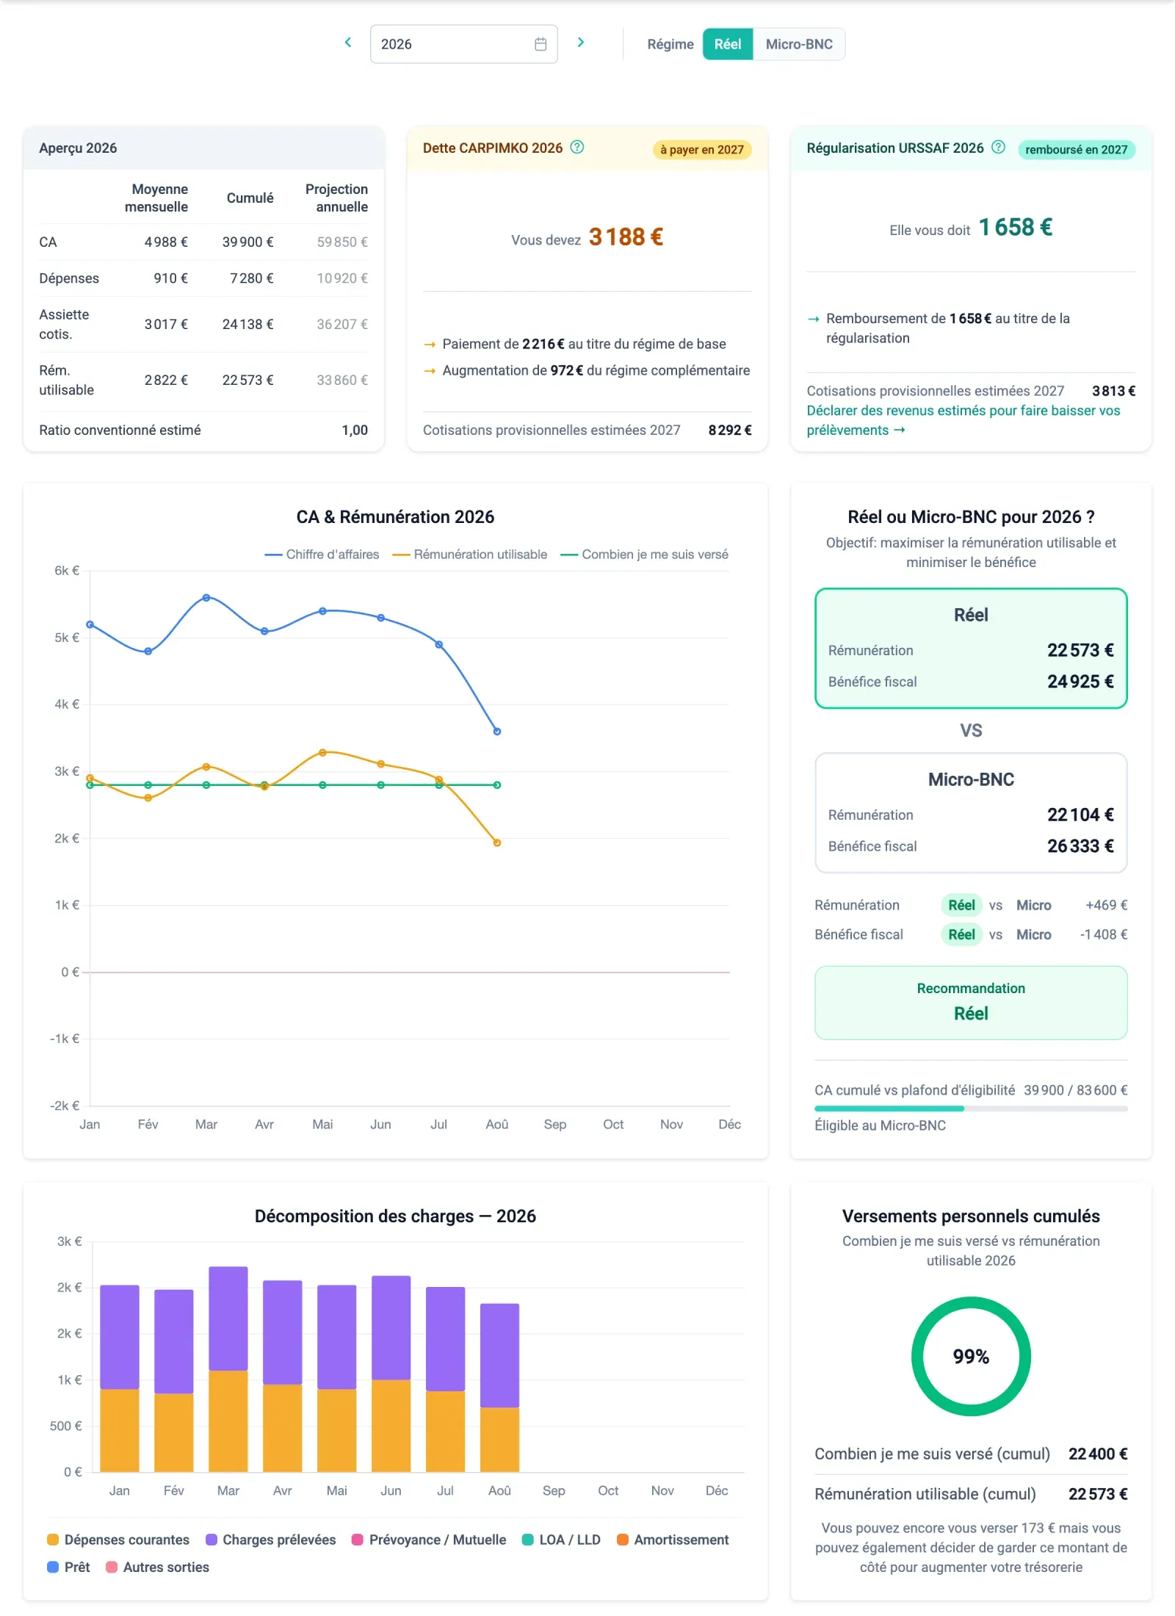Click the August Chiffre d'affaires data point
The image size is (1175, 1616).
tap(497, 732)
